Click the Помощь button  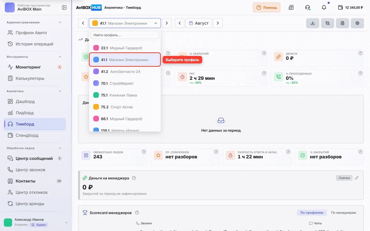click(x=266, y=7)
